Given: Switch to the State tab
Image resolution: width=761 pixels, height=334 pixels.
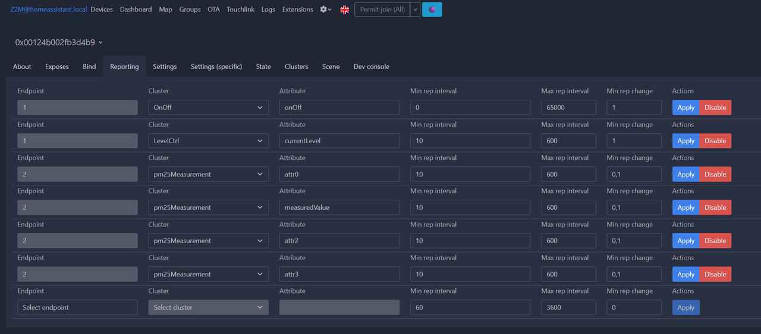Looking at the screenshot, I should click(x=263, y=67).
